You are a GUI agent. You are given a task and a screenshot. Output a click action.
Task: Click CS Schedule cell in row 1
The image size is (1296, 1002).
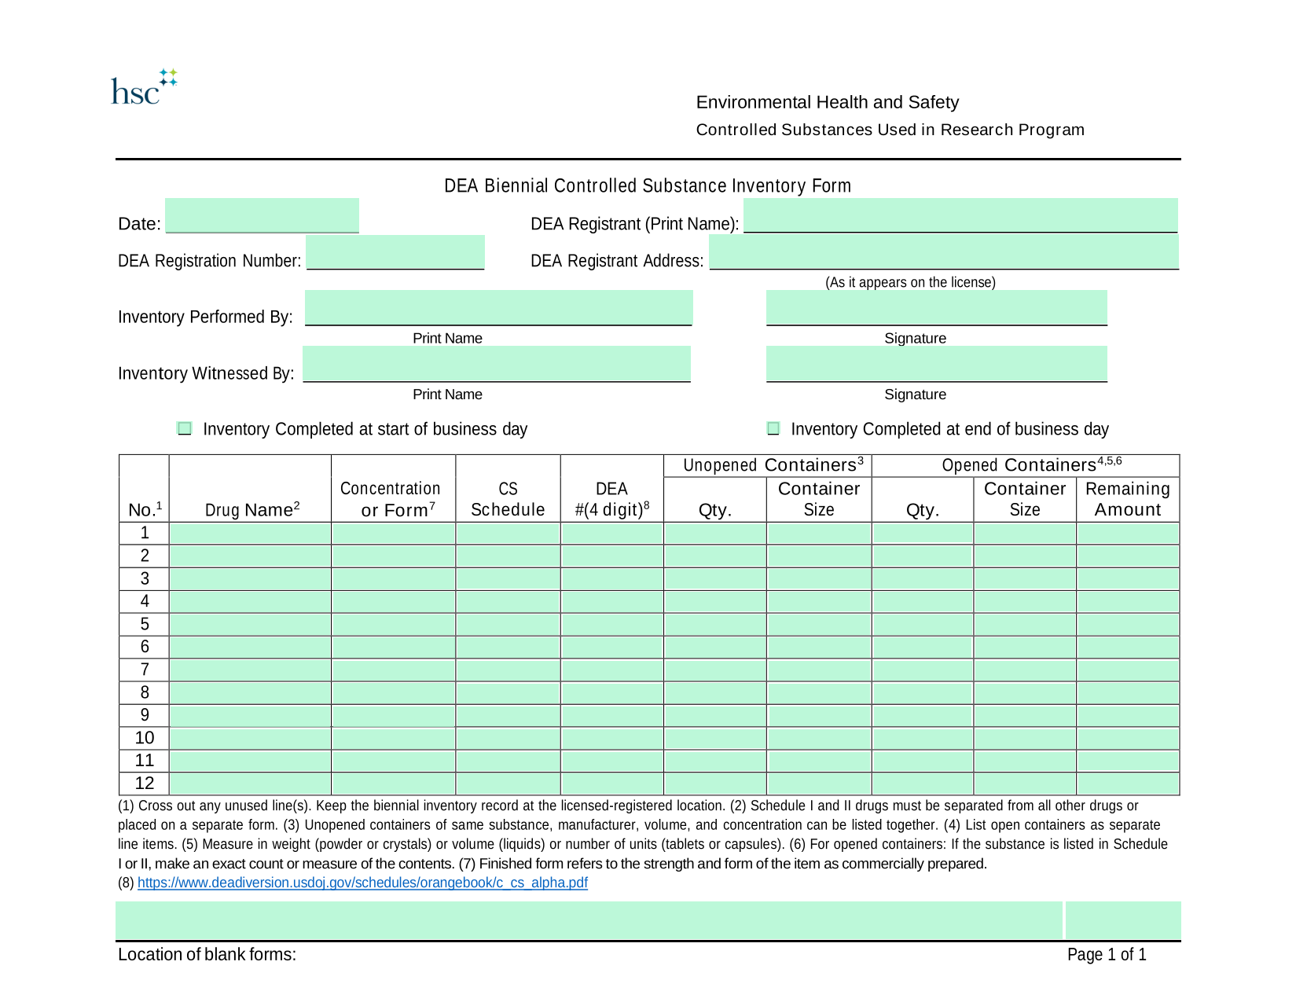(x=508, y=534)
